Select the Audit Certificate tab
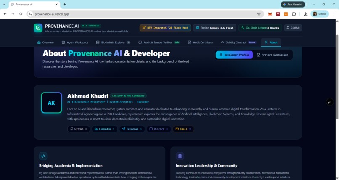The image size is (339, 180). 200,42
